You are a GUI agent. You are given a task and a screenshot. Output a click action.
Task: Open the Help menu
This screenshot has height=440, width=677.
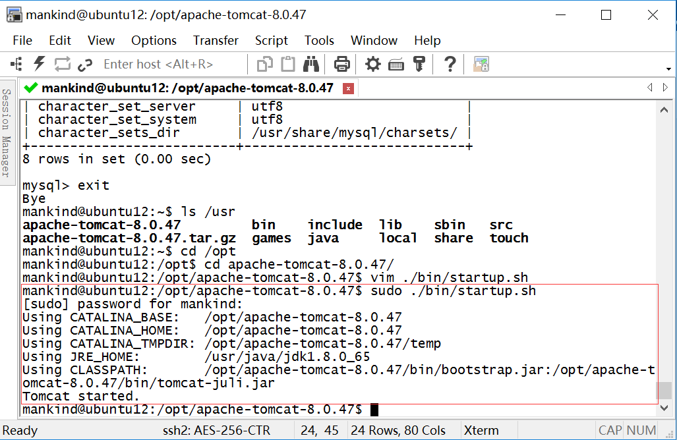[x=427, y=41]
